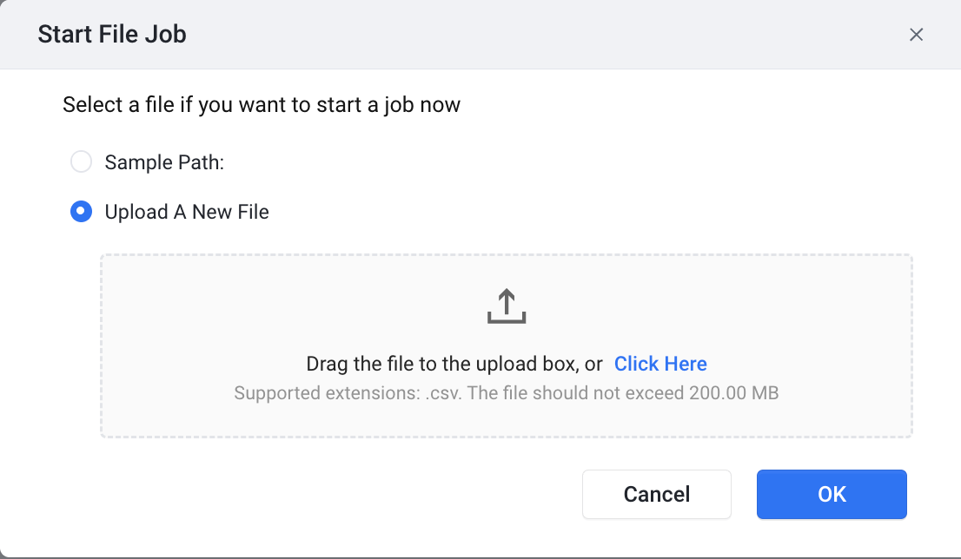Confirm the job with the OK button
The image size is (961, 559).
point(831,494)
